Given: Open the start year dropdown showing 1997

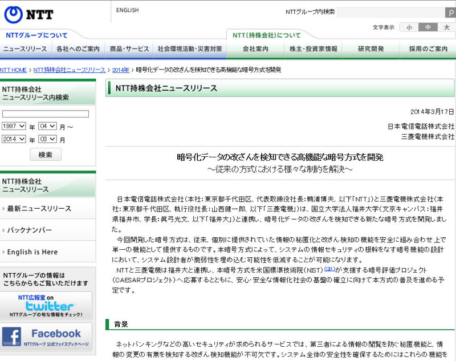Looking at the screenshot, I should pyautogui.click(x=14, y=126).
